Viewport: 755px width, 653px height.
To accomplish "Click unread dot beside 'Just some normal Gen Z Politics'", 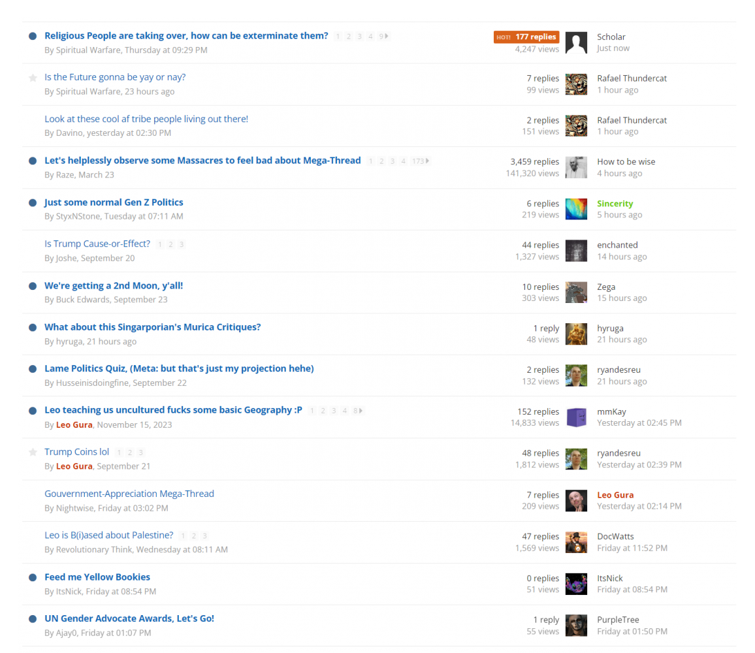I will pos(33,202).
